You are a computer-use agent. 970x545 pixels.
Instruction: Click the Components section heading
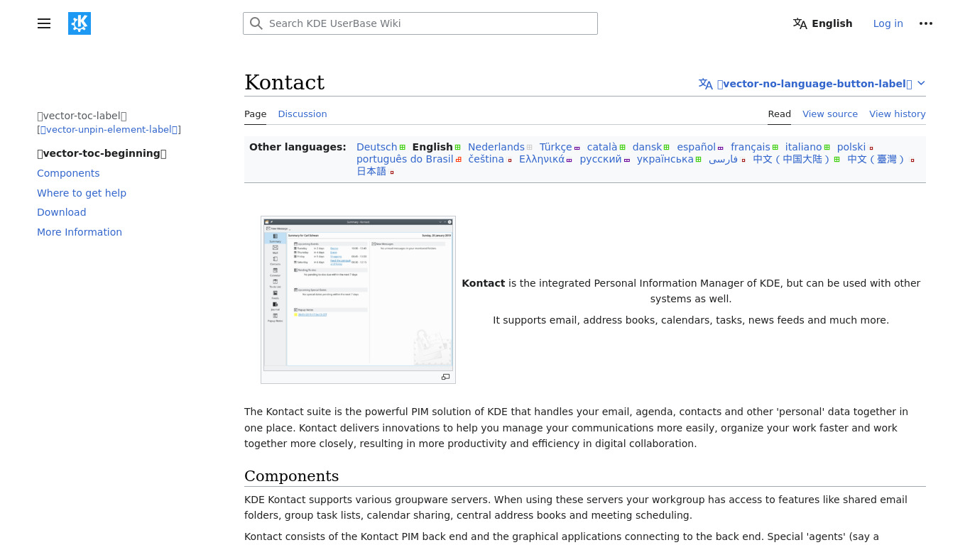[292, 475]
